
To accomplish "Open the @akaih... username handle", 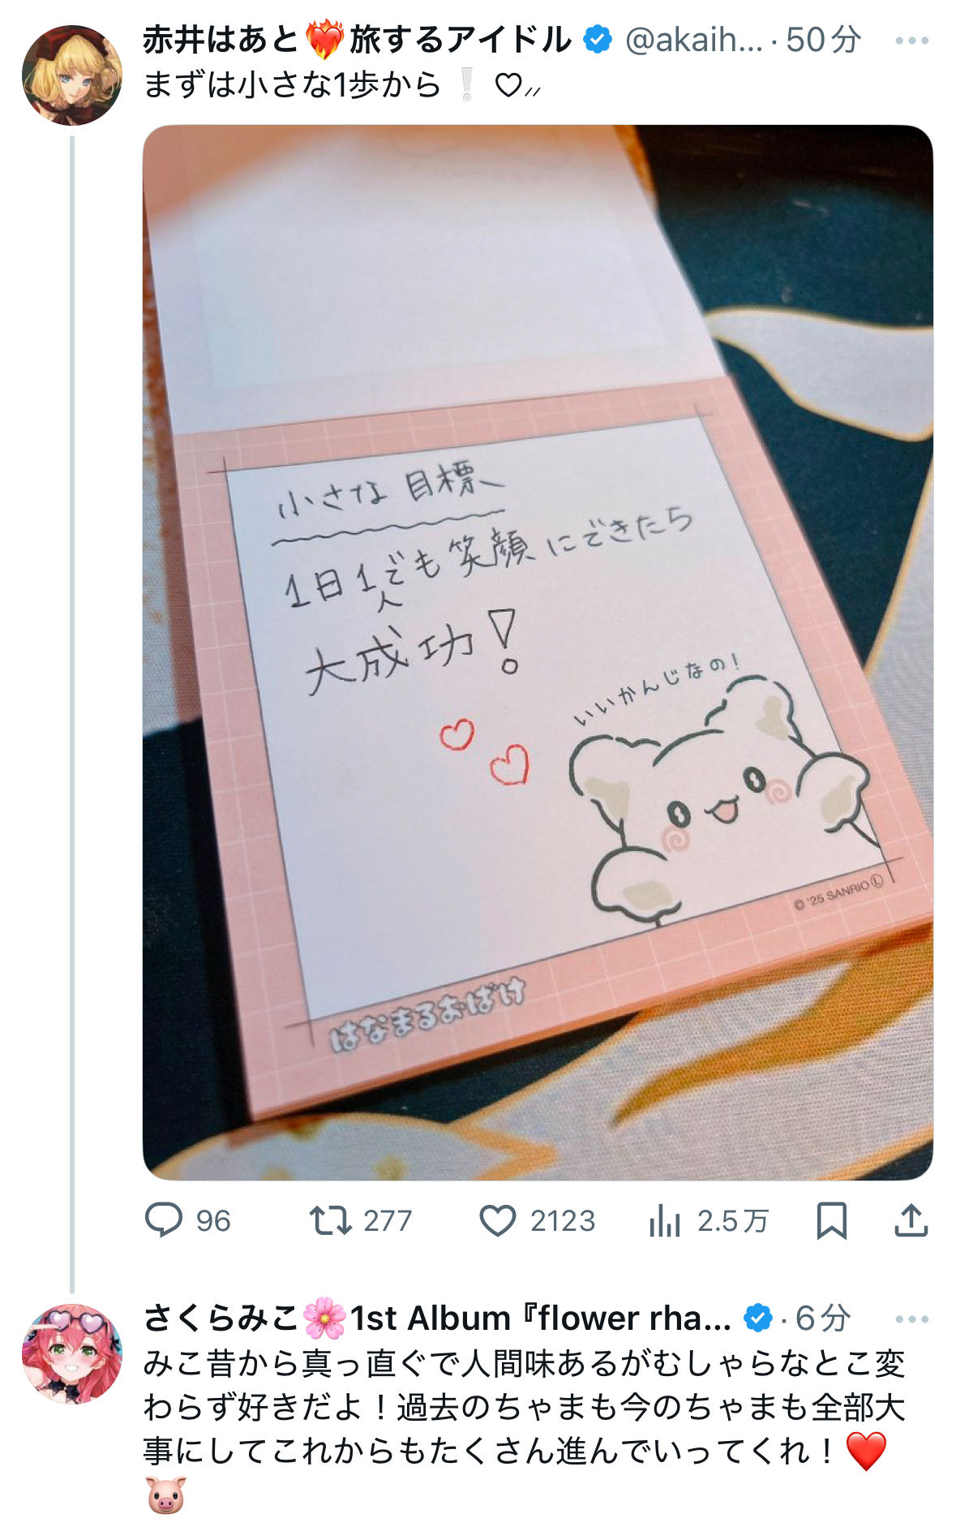I will coord(694,40).
